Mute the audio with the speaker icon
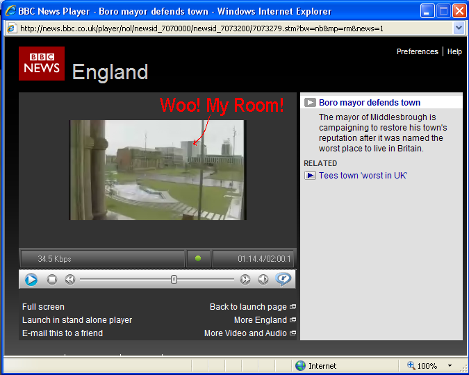This screenshot has width=469, height=375. coord(263,280)
